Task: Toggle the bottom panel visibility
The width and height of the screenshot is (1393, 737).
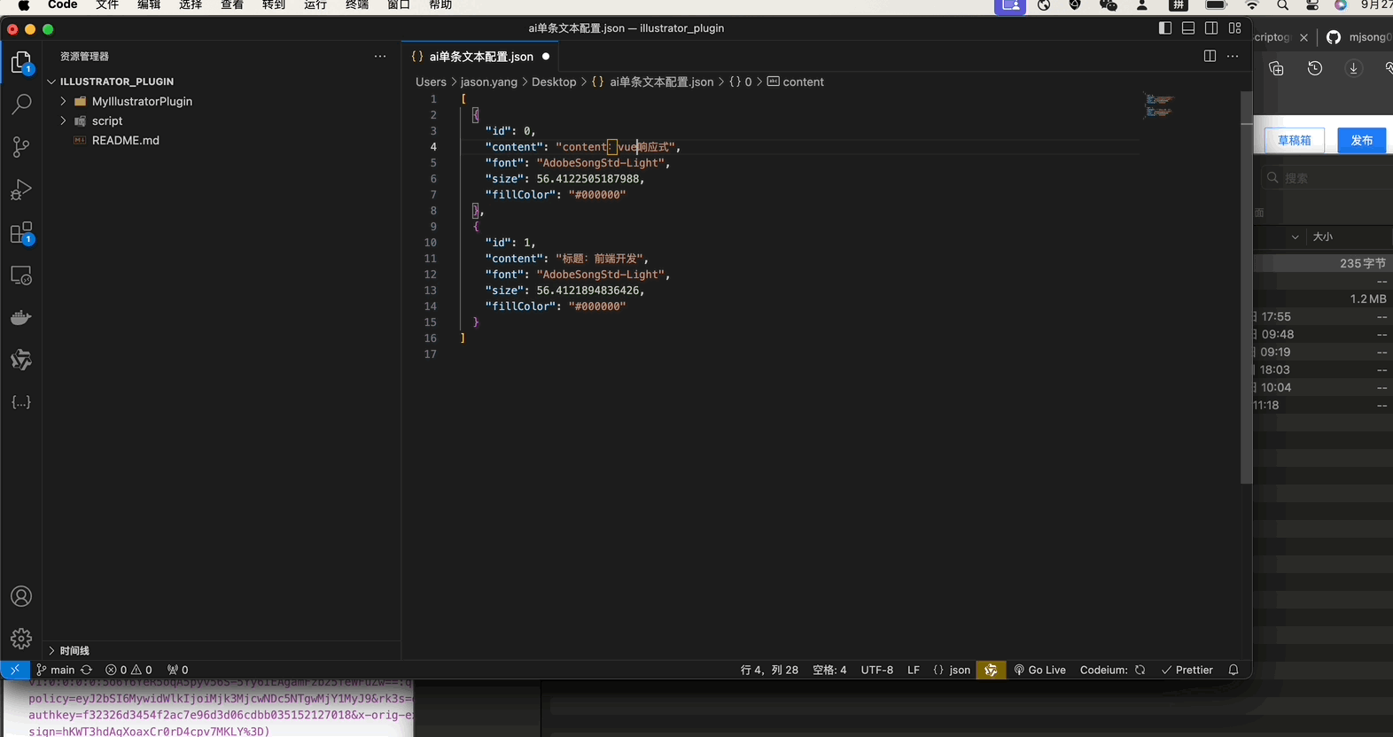Action: click(x=1188, y=28)
